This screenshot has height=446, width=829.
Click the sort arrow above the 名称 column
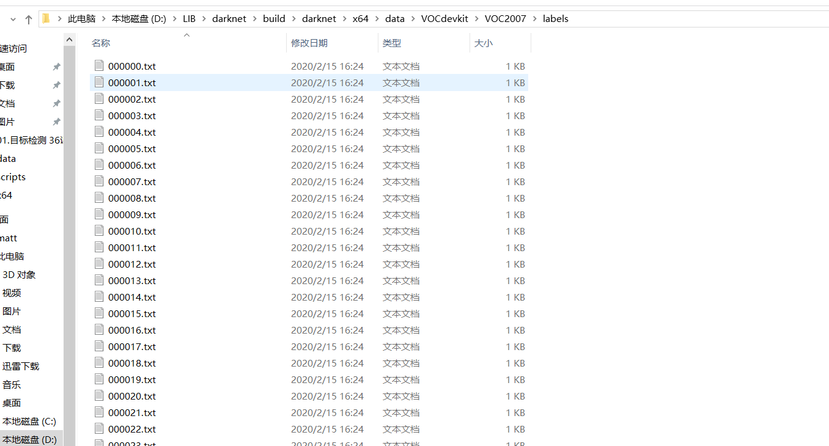click(187, 35)
